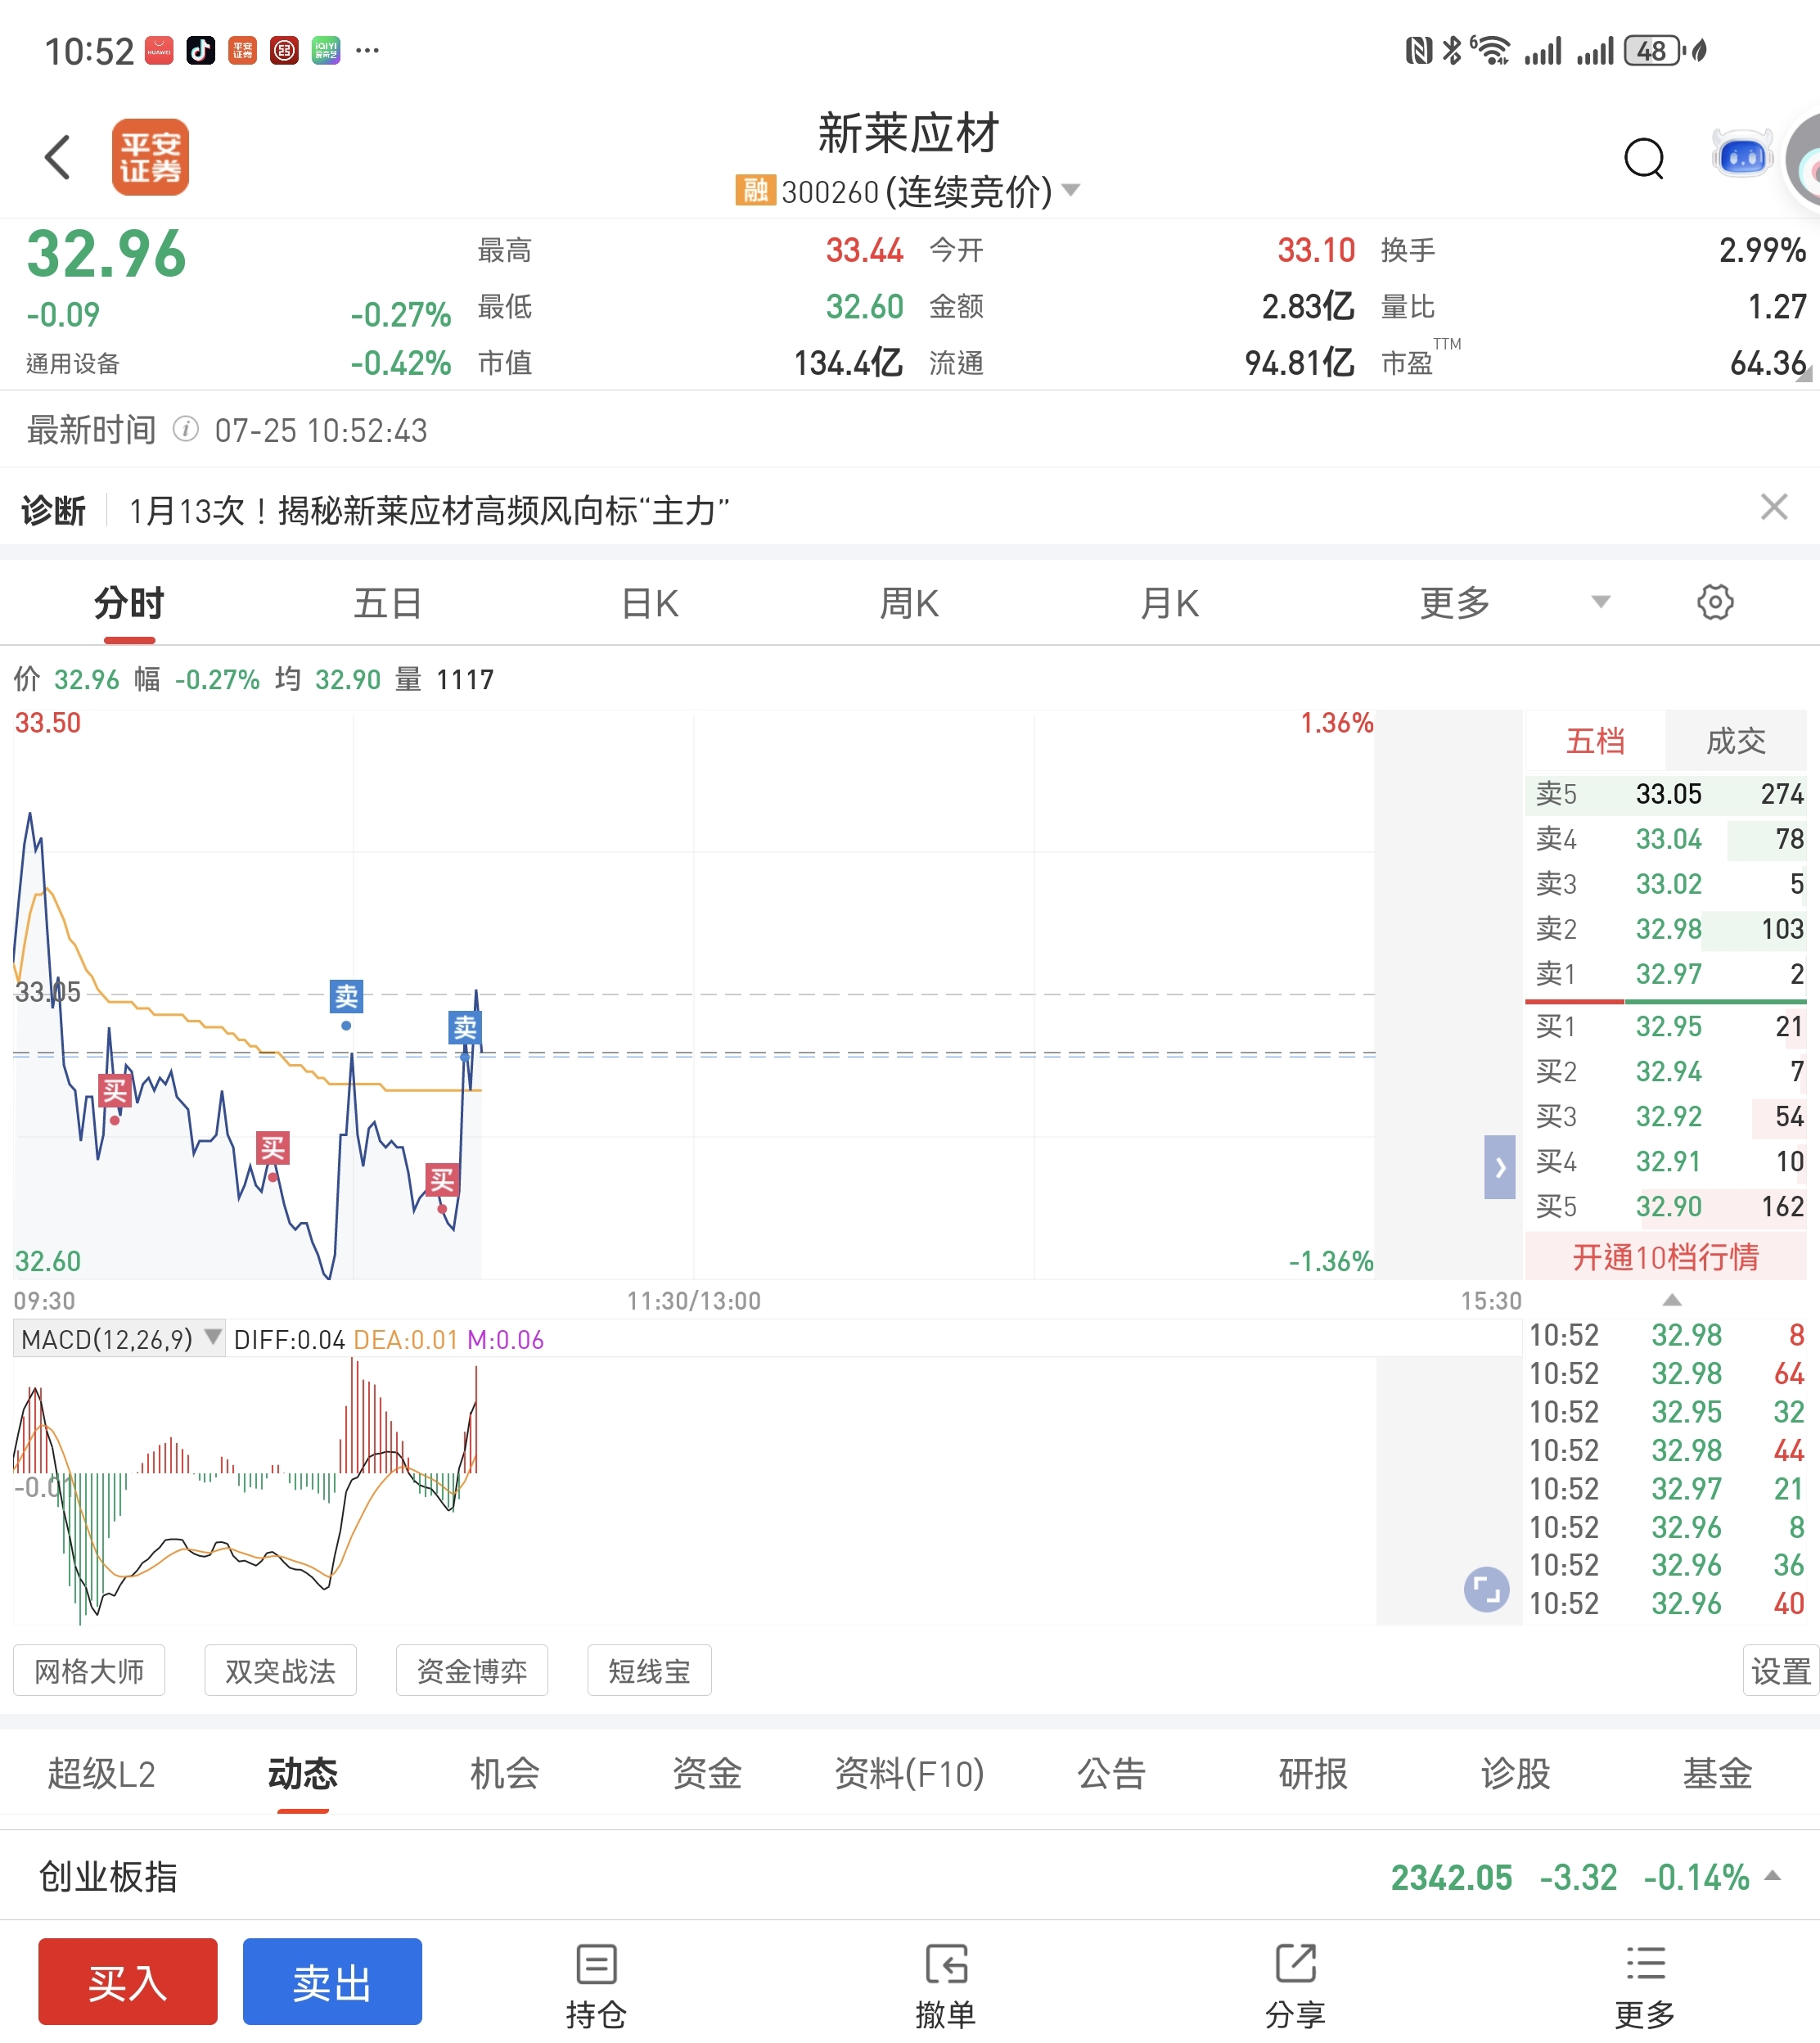Tap the 通用设备 sector label
Image resolution: width=1820 pixels, height=2043 pixels.
pos(72,364)
